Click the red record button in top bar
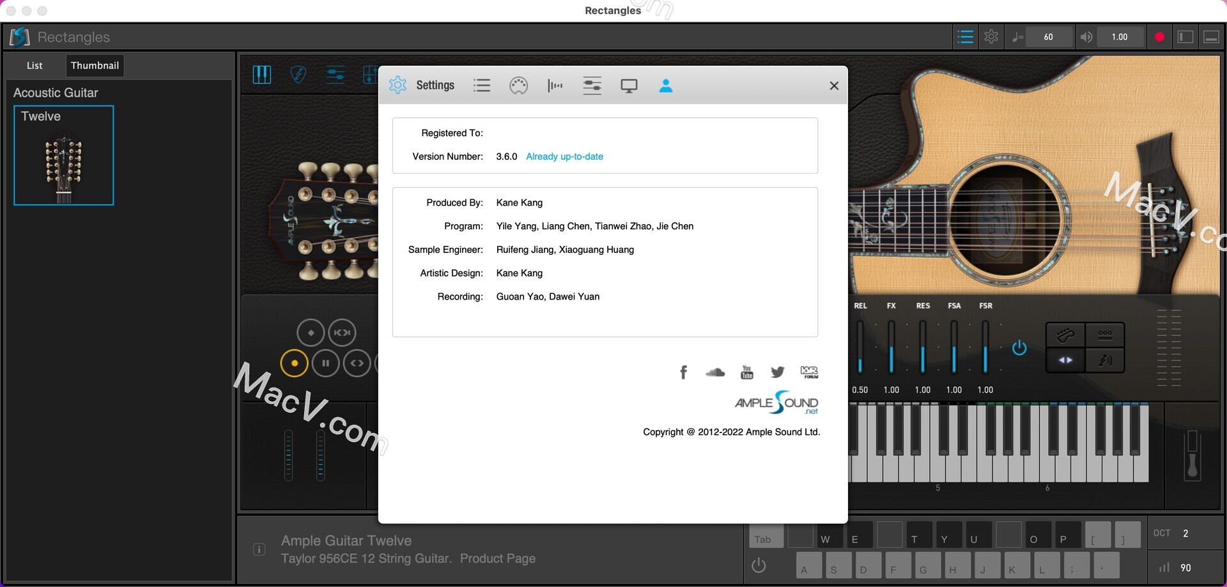 [x=1159, y=37]
